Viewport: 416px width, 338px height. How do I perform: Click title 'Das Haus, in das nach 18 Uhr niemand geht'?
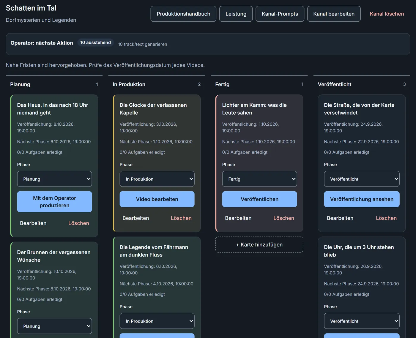point(53,109)
